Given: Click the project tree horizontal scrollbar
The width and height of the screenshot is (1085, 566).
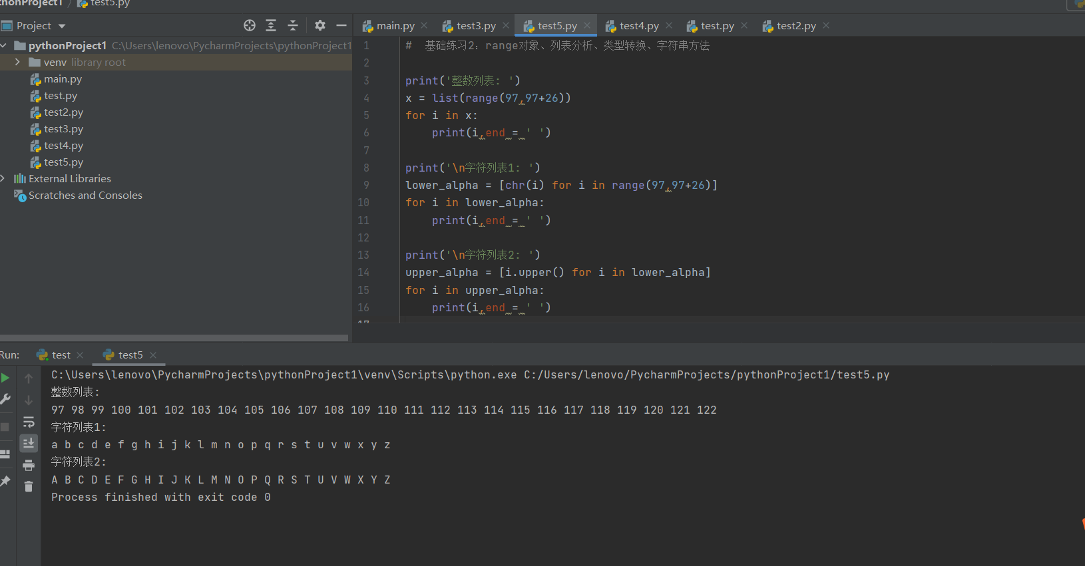Looking at the screenshot, I should pos(174,338).
